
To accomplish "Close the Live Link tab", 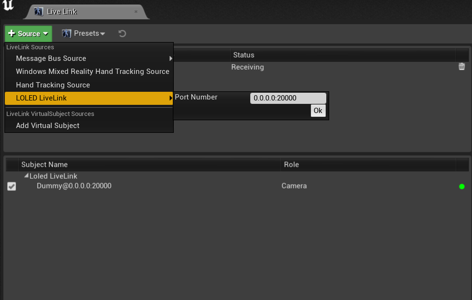I will (136, 12).
